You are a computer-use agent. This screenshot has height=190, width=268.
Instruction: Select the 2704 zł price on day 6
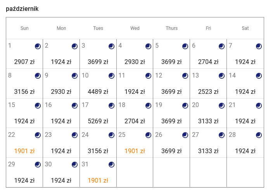click(x=208, y=62)
